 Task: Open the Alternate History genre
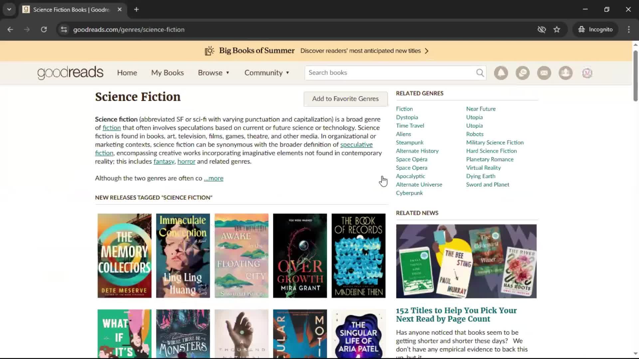417,151
